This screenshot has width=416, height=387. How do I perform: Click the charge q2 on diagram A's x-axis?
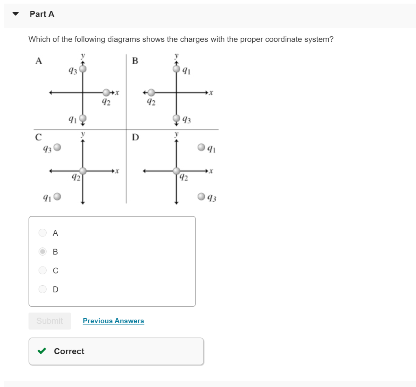[106, 92]
